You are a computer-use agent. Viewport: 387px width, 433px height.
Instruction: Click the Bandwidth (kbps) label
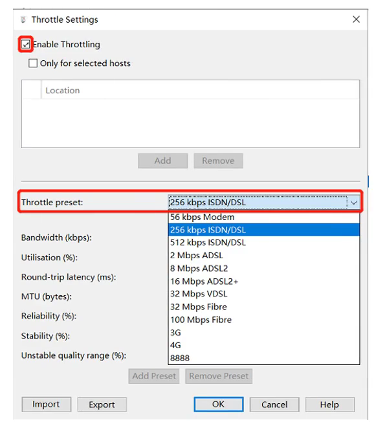point(56,238)
